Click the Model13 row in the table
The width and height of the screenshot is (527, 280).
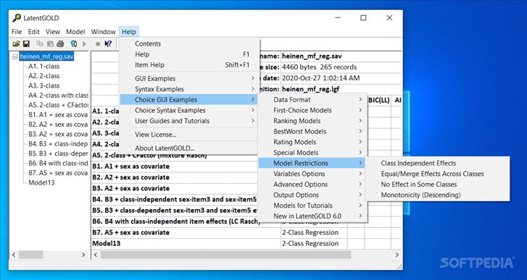(246, 243)
